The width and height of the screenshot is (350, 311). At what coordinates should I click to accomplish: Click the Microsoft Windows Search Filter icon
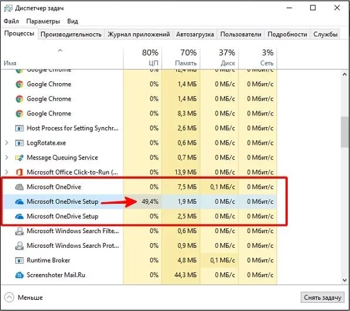tap(19, 231)
